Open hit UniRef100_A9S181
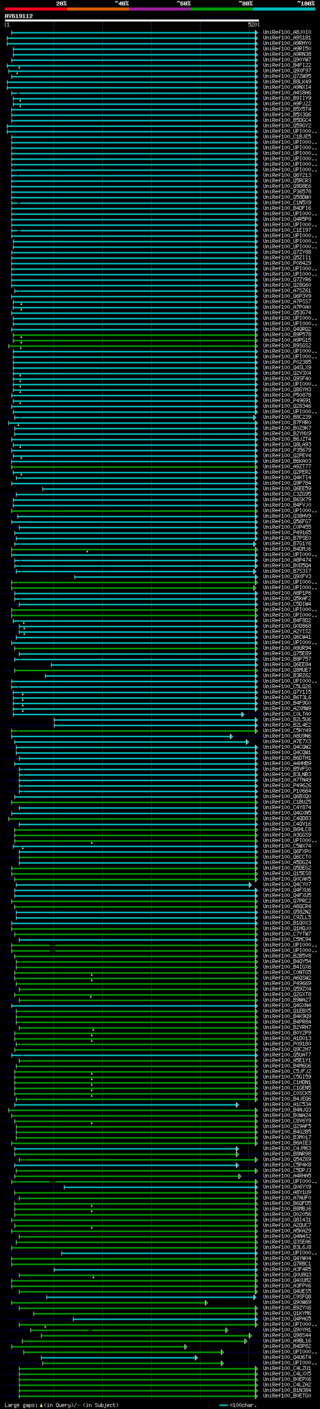 pyautogui.click(x=287, y=38)
